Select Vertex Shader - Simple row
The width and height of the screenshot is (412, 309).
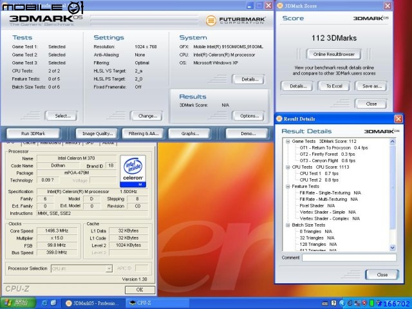pyautogui.click(x=328, y=212)
